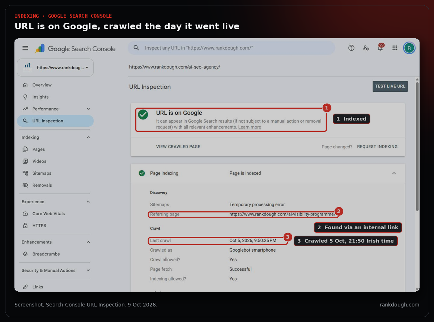Click the Breadcrumbs layers icon
Viewport: 434px width, 322px height.
pos(25,254)
